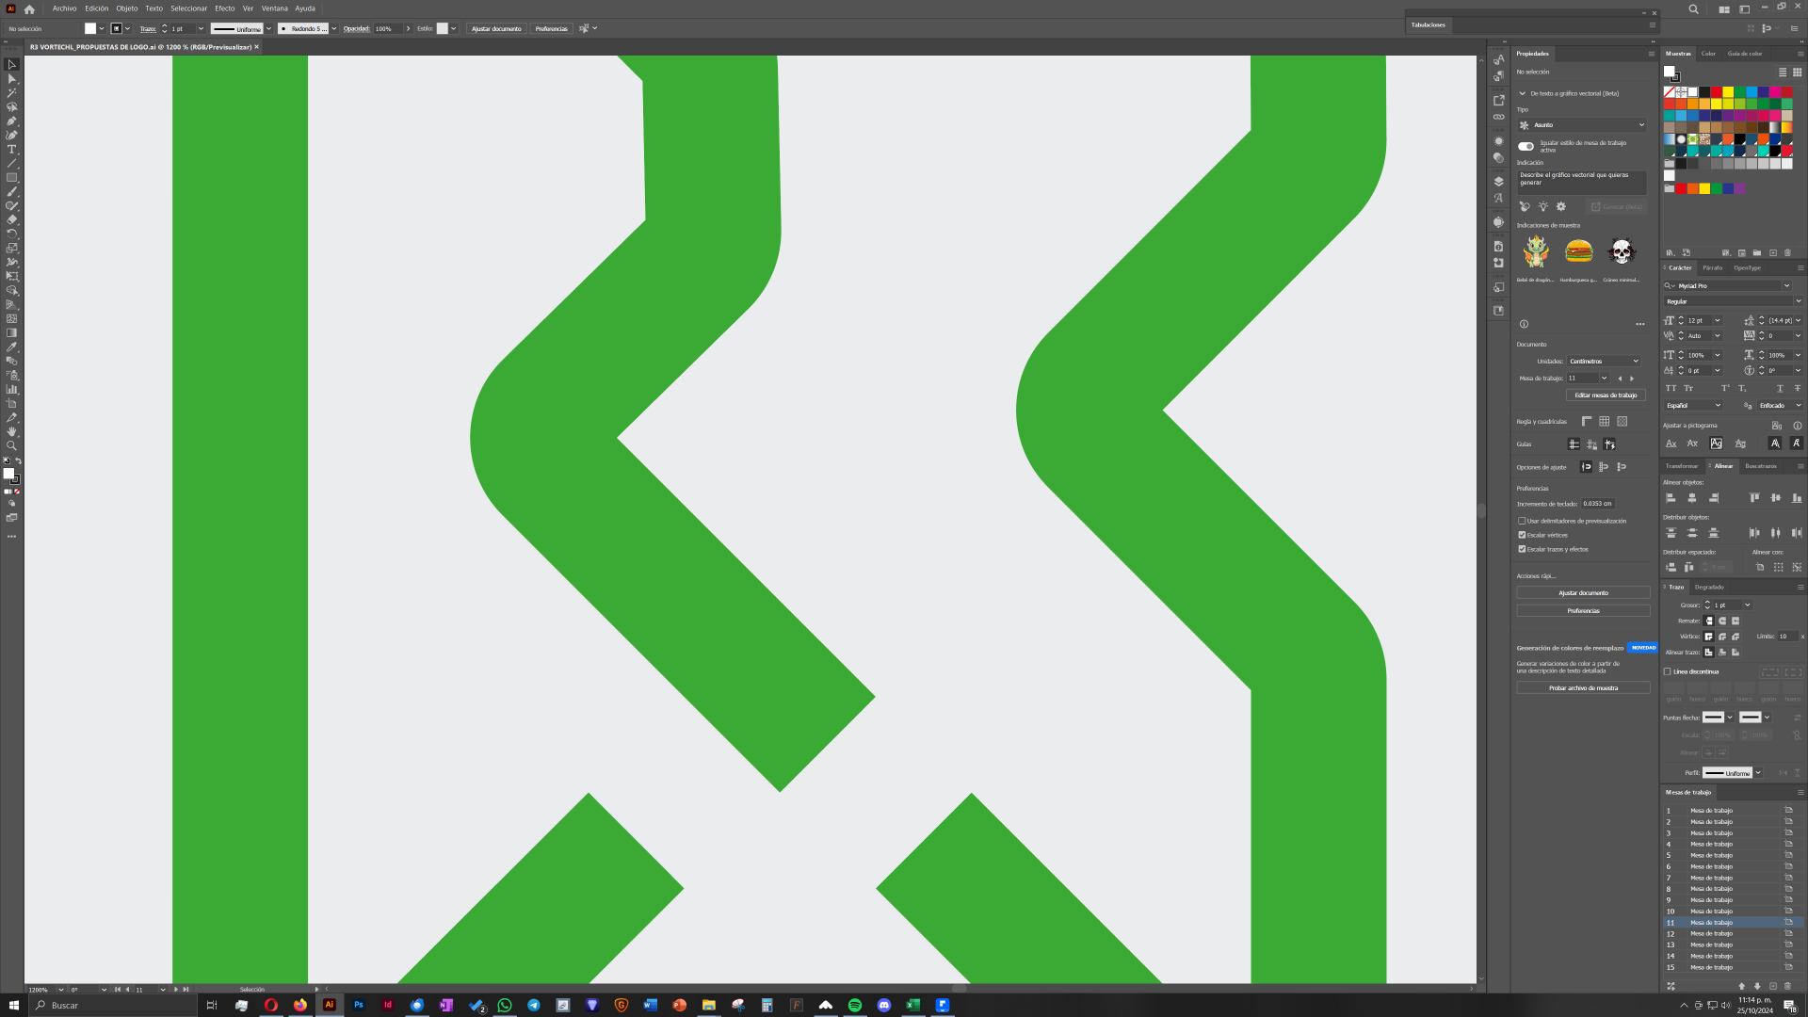This screenshot has width=1808, height=1017.
Task: Pick the Zoom tool
Action: tap(12, 445)
